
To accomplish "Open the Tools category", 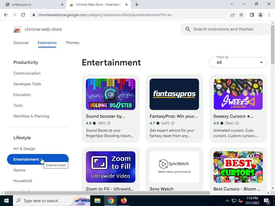I will (x=18, y=105).
